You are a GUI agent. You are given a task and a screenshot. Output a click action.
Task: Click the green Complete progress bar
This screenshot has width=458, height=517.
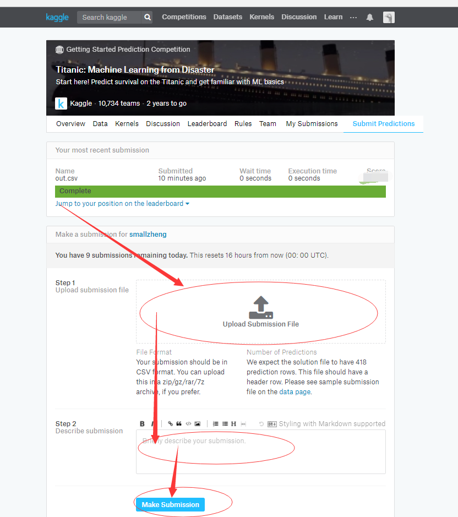(x=220, y=191)
